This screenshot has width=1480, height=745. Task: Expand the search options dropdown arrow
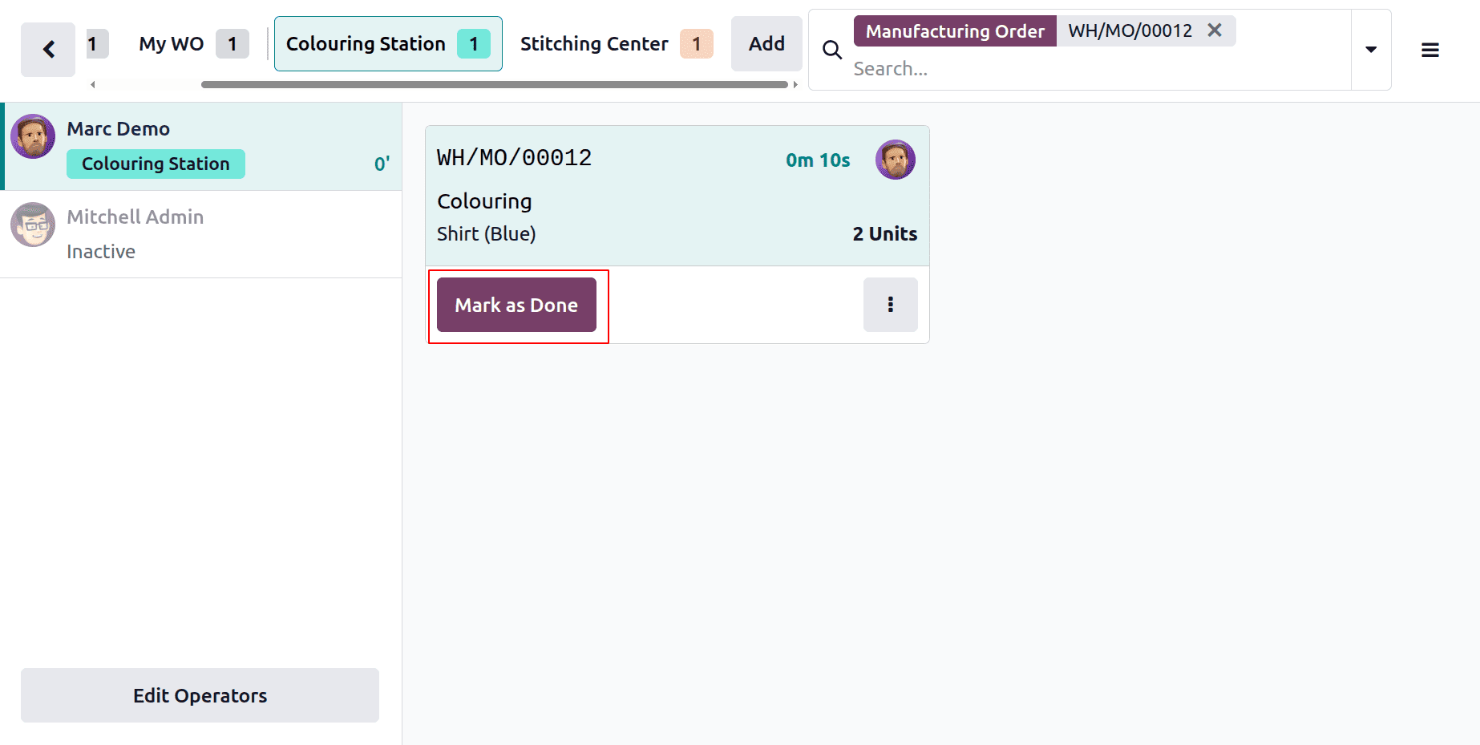[x=1371, y=50]
